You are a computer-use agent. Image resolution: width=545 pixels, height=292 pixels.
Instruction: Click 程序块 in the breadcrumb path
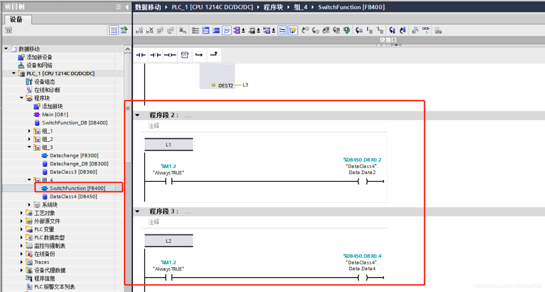click(273, 7)
